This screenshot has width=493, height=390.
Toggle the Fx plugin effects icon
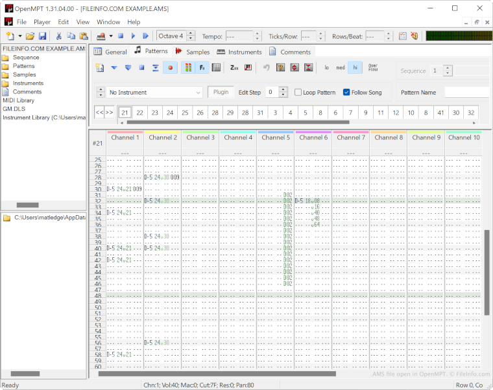click(x=202, y=67)
